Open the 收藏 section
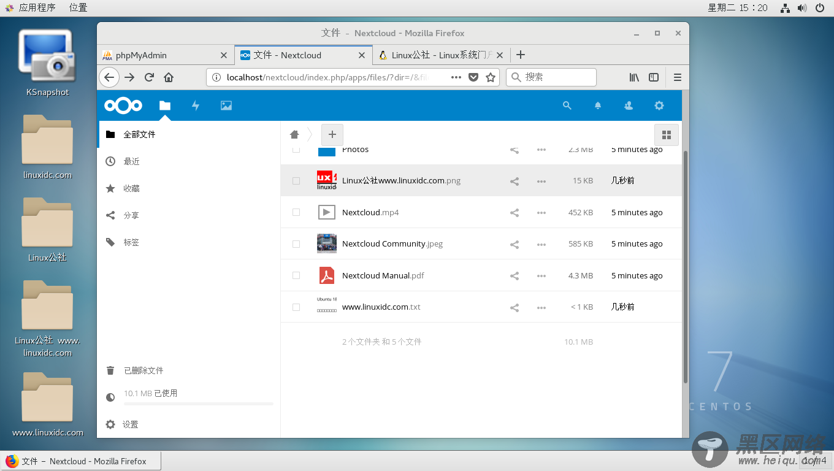Viewport: 834px width, 471px height. pyautogui.click(x=132, y=188)
